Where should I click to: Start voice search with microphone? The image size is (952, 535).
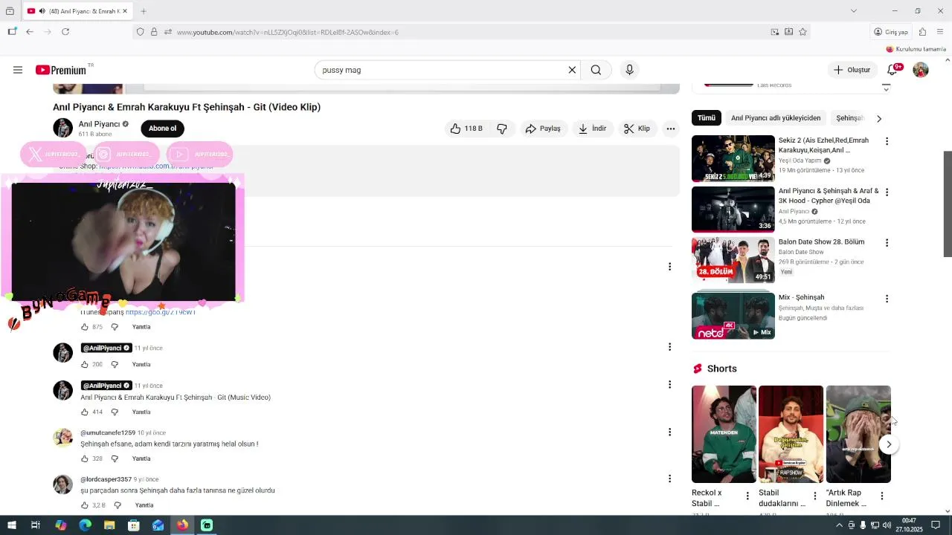point(629,70)
